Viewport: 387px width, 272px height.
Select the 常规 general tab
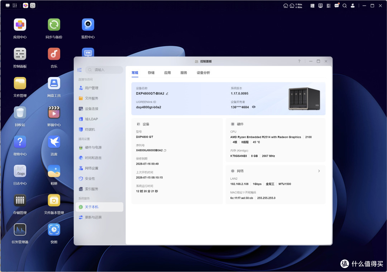[x=135, y=73]
